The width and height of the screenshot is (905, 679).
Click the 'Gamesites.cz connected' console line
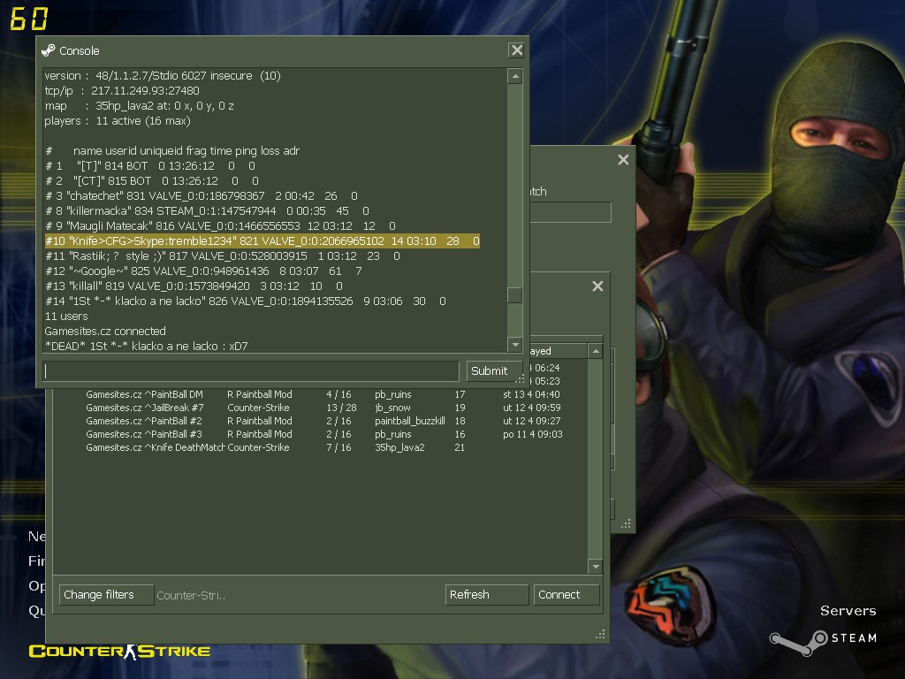click(x=105, y=331)
